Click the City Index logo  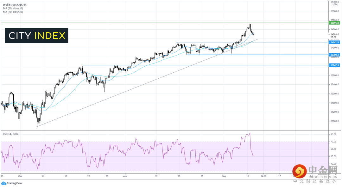coord(37,36)
